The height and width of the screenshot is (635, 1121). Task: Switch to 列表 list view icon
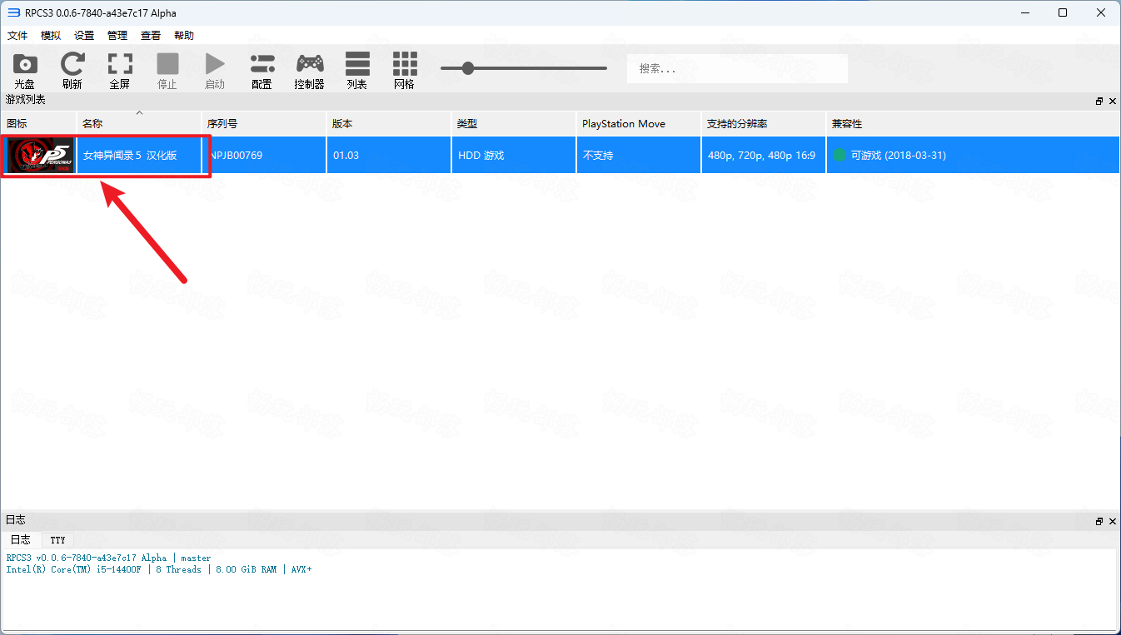click(x=357, y=64)
